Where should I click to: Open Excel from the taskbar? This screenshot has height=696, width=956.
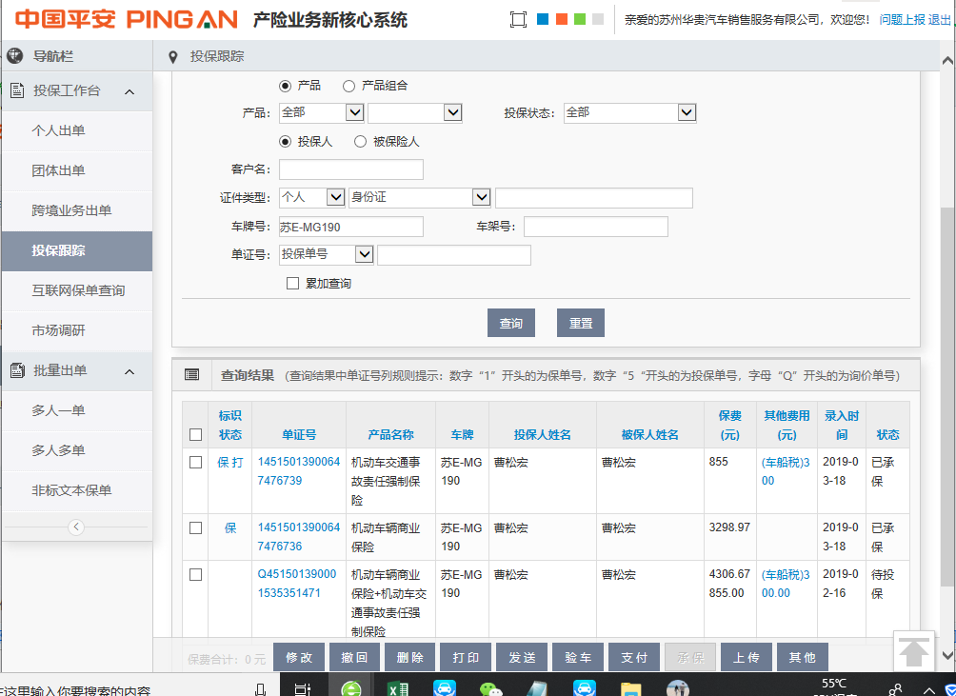(x=397, y=688)
